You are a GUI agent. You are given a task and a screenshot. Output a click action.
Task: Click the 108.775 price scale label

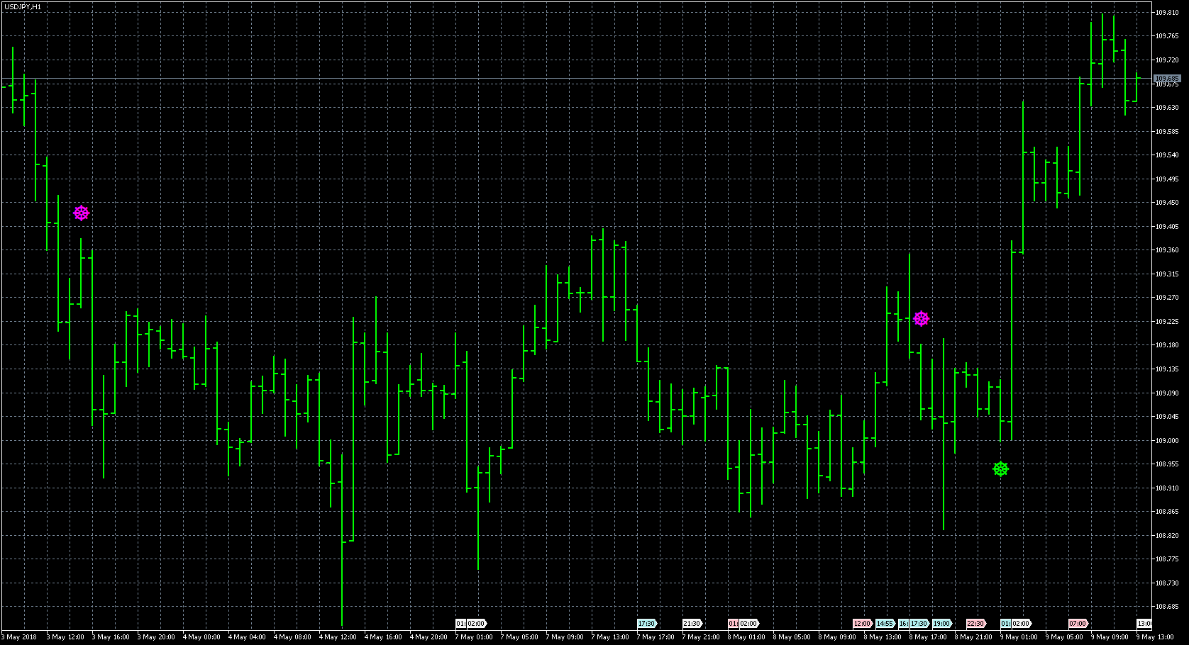pyautogui.click(x=1167, y=559)
